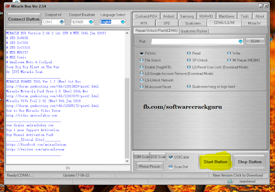Screen dimensions: 275x192
Task: Switch to the Blackberry tab
Action: [226, 16]
